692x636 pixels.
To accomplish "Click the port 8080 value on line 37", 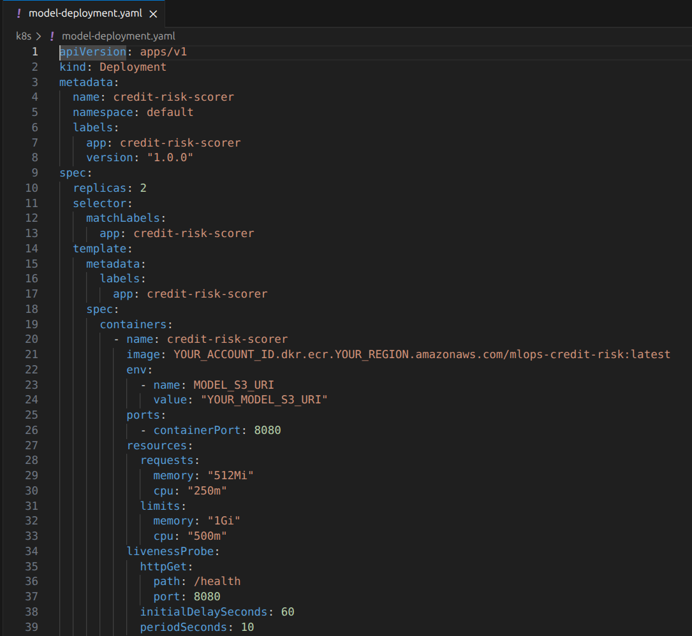I will click(x=207, y=596).
